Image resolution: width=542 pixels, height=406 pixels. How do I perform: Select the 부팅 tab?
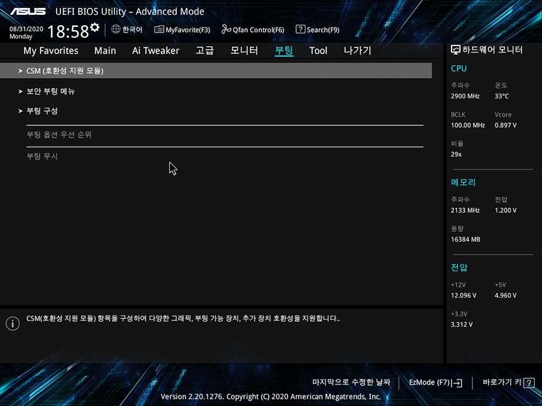[284, 50]
